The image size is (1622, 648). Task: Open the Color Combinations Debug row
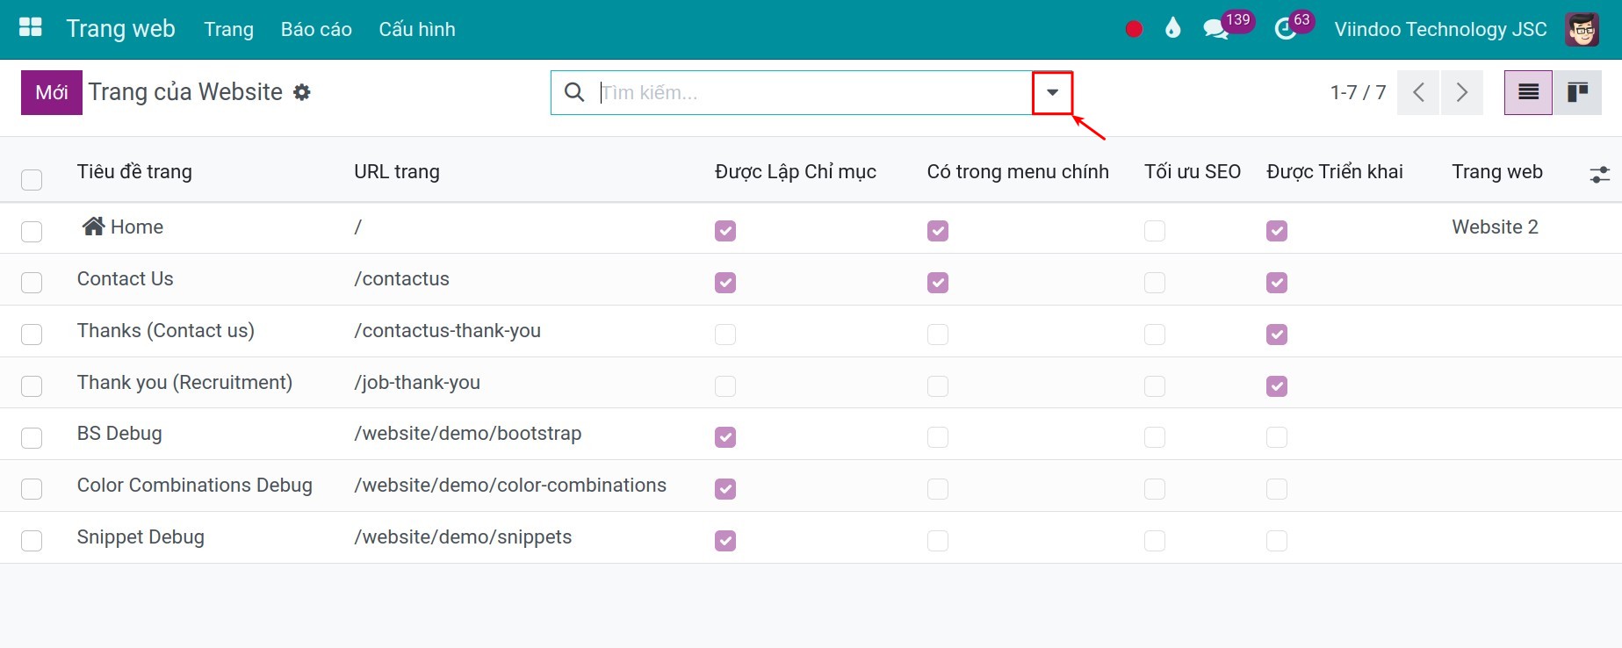[x=811, y=486]
